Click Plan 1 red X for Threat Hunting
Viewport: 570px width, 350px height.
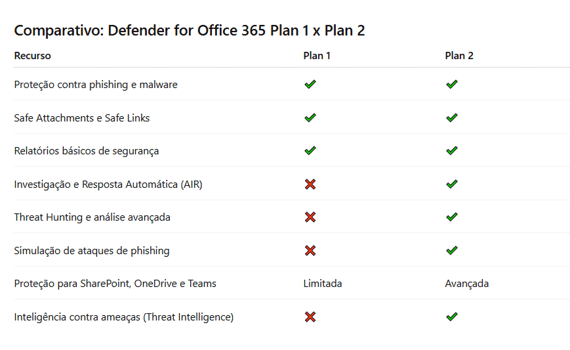click(310, 217)
